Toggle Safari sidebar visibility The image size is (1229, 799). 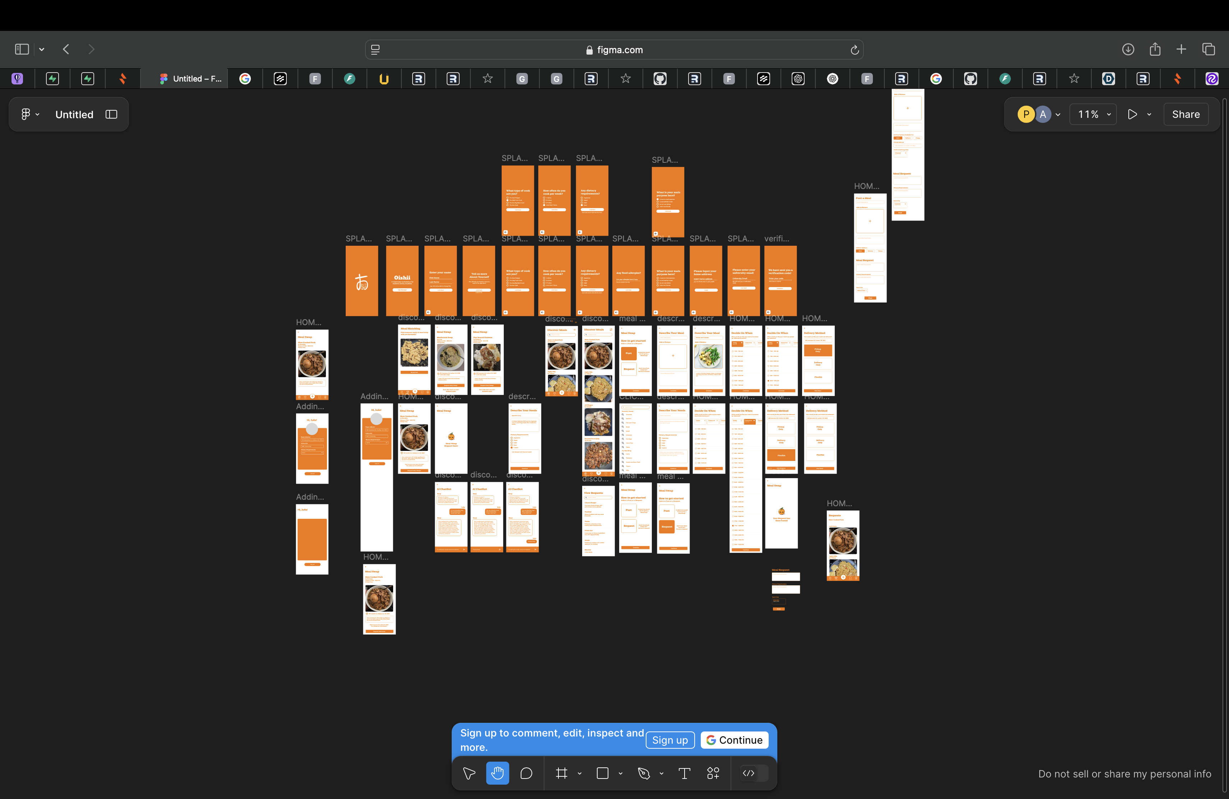[22, 50]
